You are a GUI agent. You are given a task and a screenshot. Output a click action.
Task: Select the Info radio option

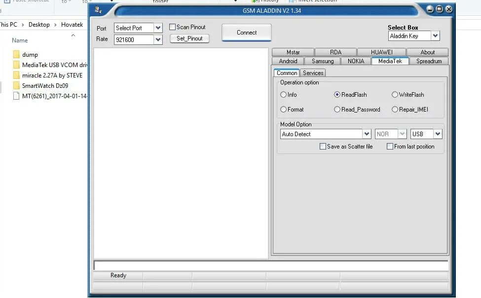284,95
